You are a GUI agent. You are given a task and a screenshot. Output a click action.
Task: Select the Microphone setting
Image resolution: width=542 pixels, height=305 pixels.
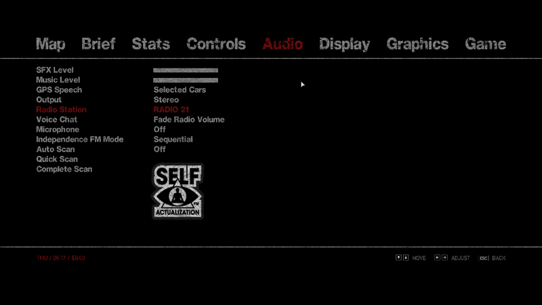[58, 129]
